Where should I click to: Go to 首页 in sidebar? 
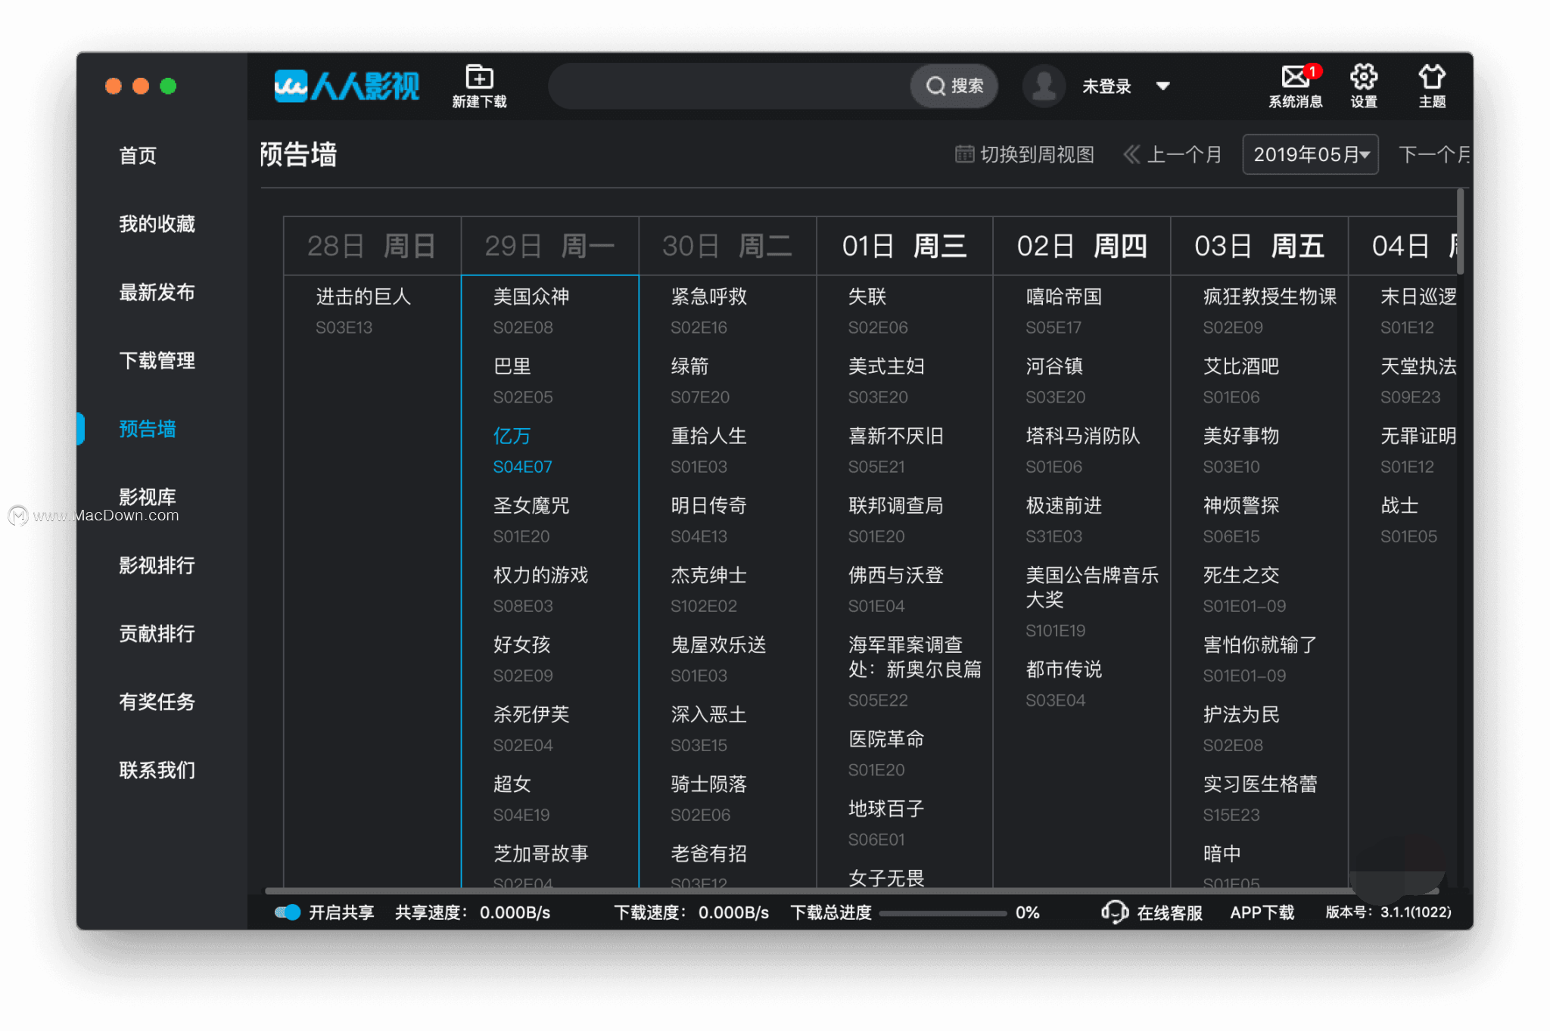pos(138,156)
